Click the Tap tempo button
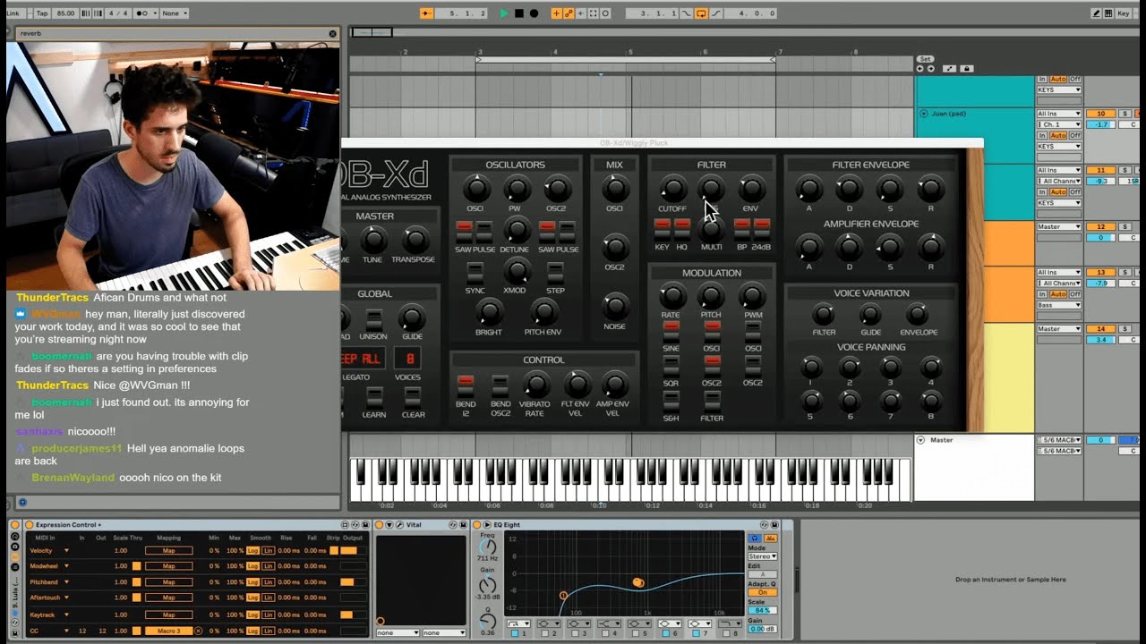This screenshot has width=1146, height=644. (42, 13)
